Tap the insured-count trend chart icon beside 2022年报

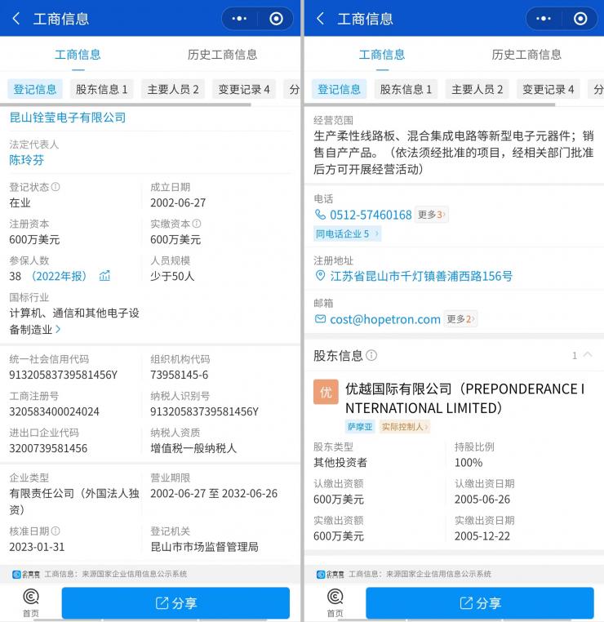(x=104, y=276)
